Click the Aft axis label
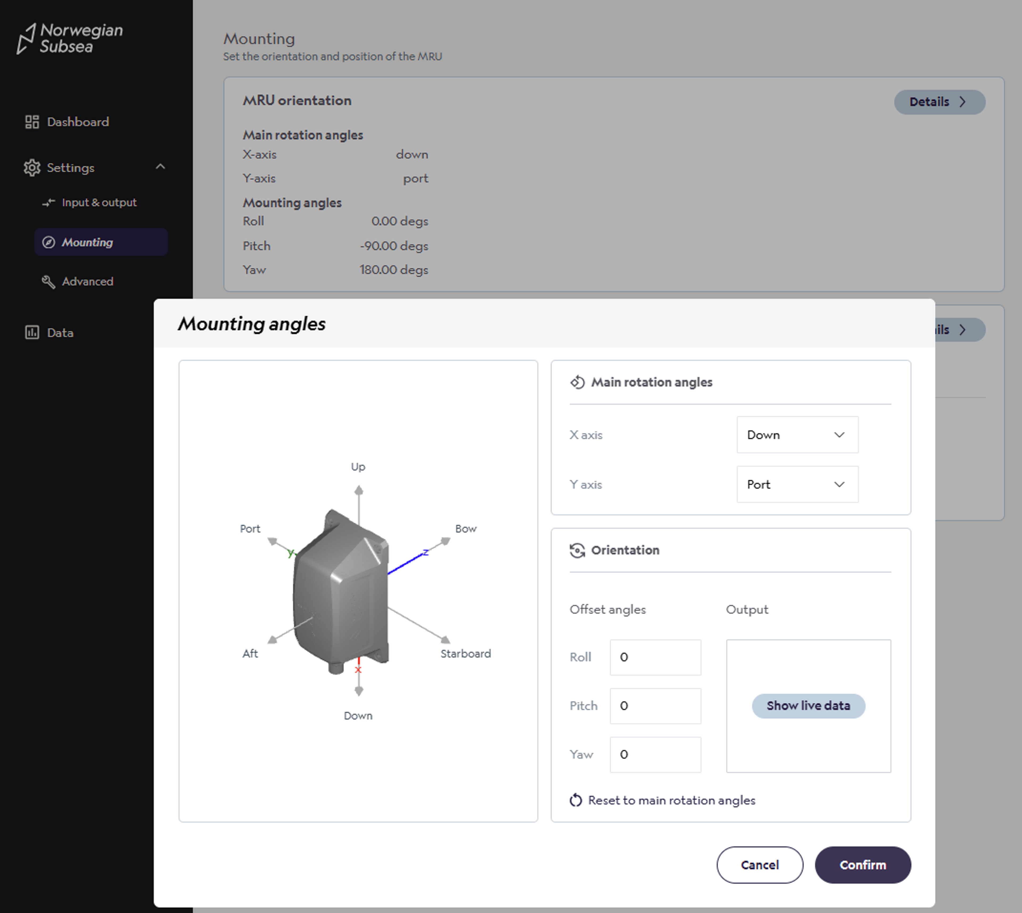Viewport: 1022px width, 913px height. [250, 654]
